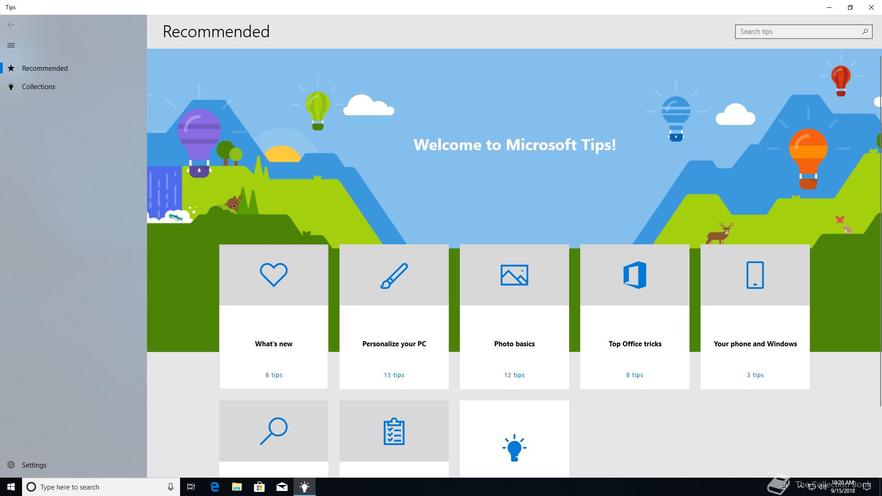The width and height of the screenshot is (882, 496).
Task: Open the Windows Start button
Action: point(11,487)
